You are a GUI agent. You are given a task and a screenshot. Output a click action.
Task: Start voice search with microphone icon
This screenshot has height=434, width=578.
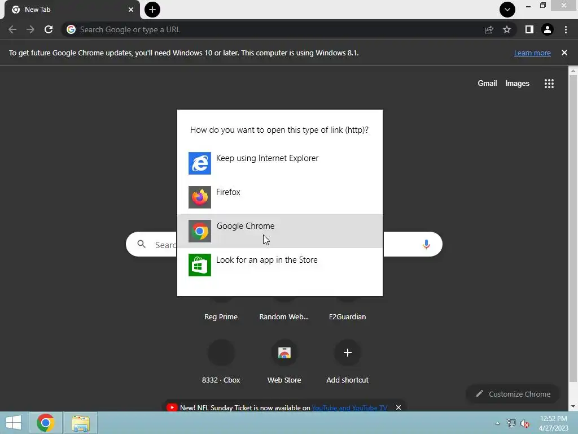click(427, 244)
